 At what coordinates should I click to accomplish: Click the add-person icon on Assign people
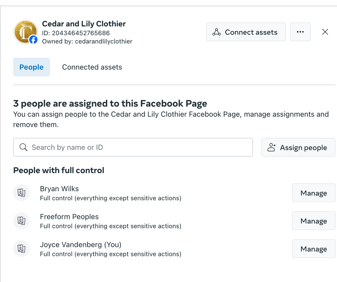click(272, 148)
